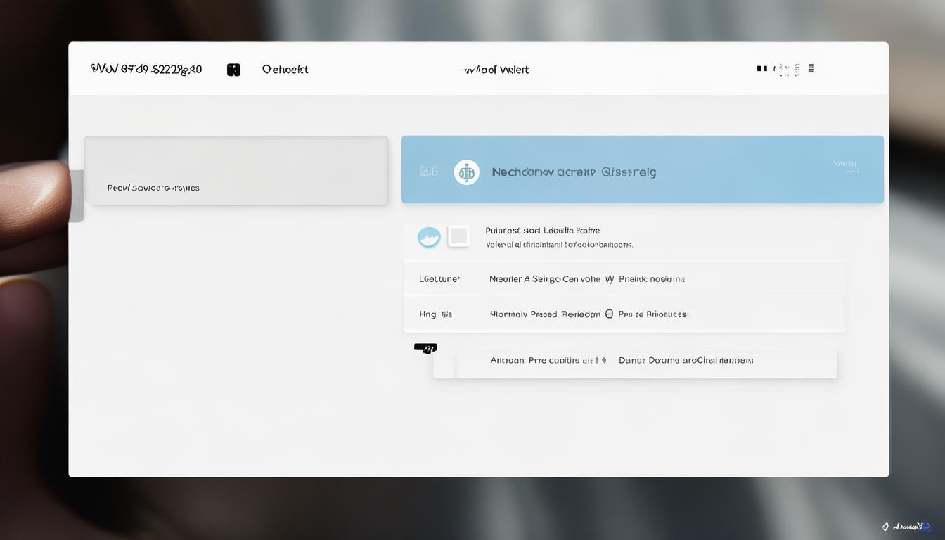Open the Oehoekt menu in header
945x540 pixels.
click(285, 70)
